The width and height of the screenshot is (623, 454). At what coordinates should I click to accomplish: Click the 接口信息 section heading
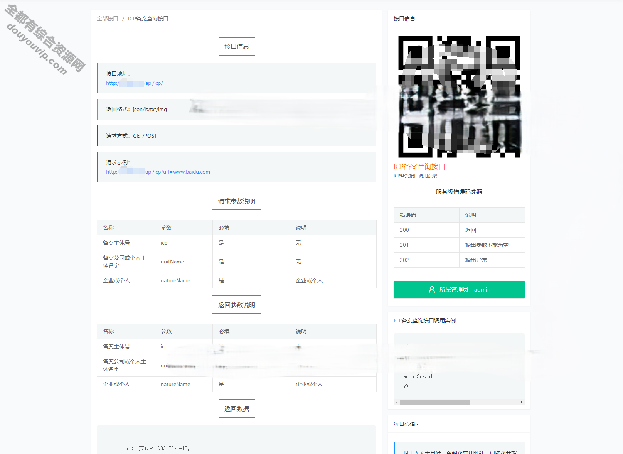click(x=237, y=46)
